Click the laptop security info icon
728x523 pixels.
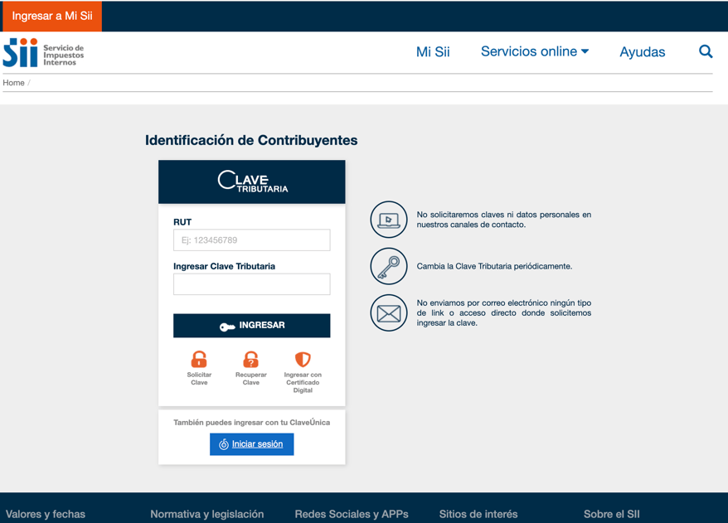pos(389,220)
